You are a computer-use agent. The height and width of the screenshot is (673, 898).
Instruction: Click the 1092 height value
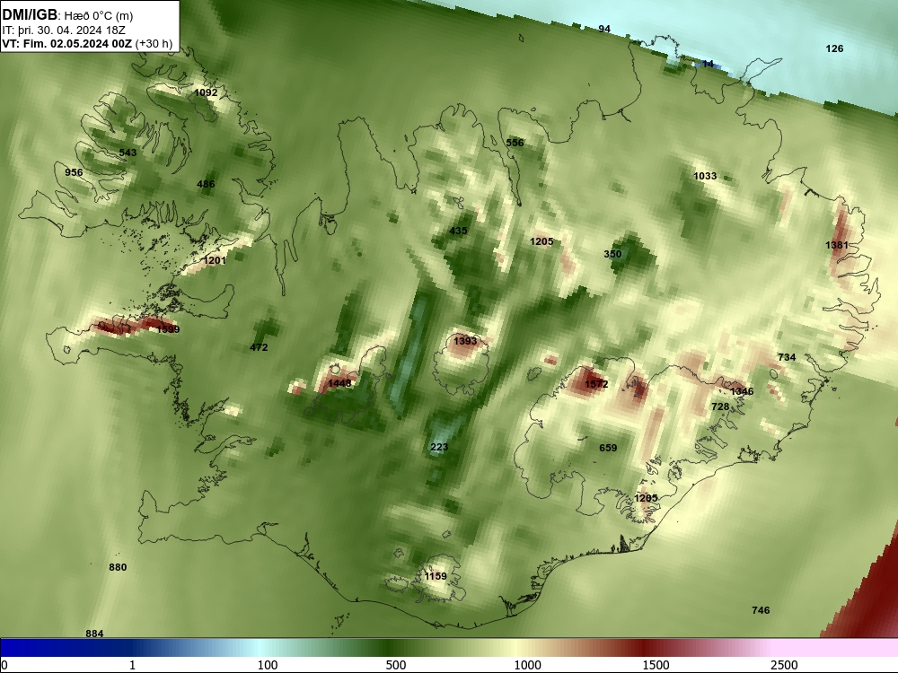point(206,92)
